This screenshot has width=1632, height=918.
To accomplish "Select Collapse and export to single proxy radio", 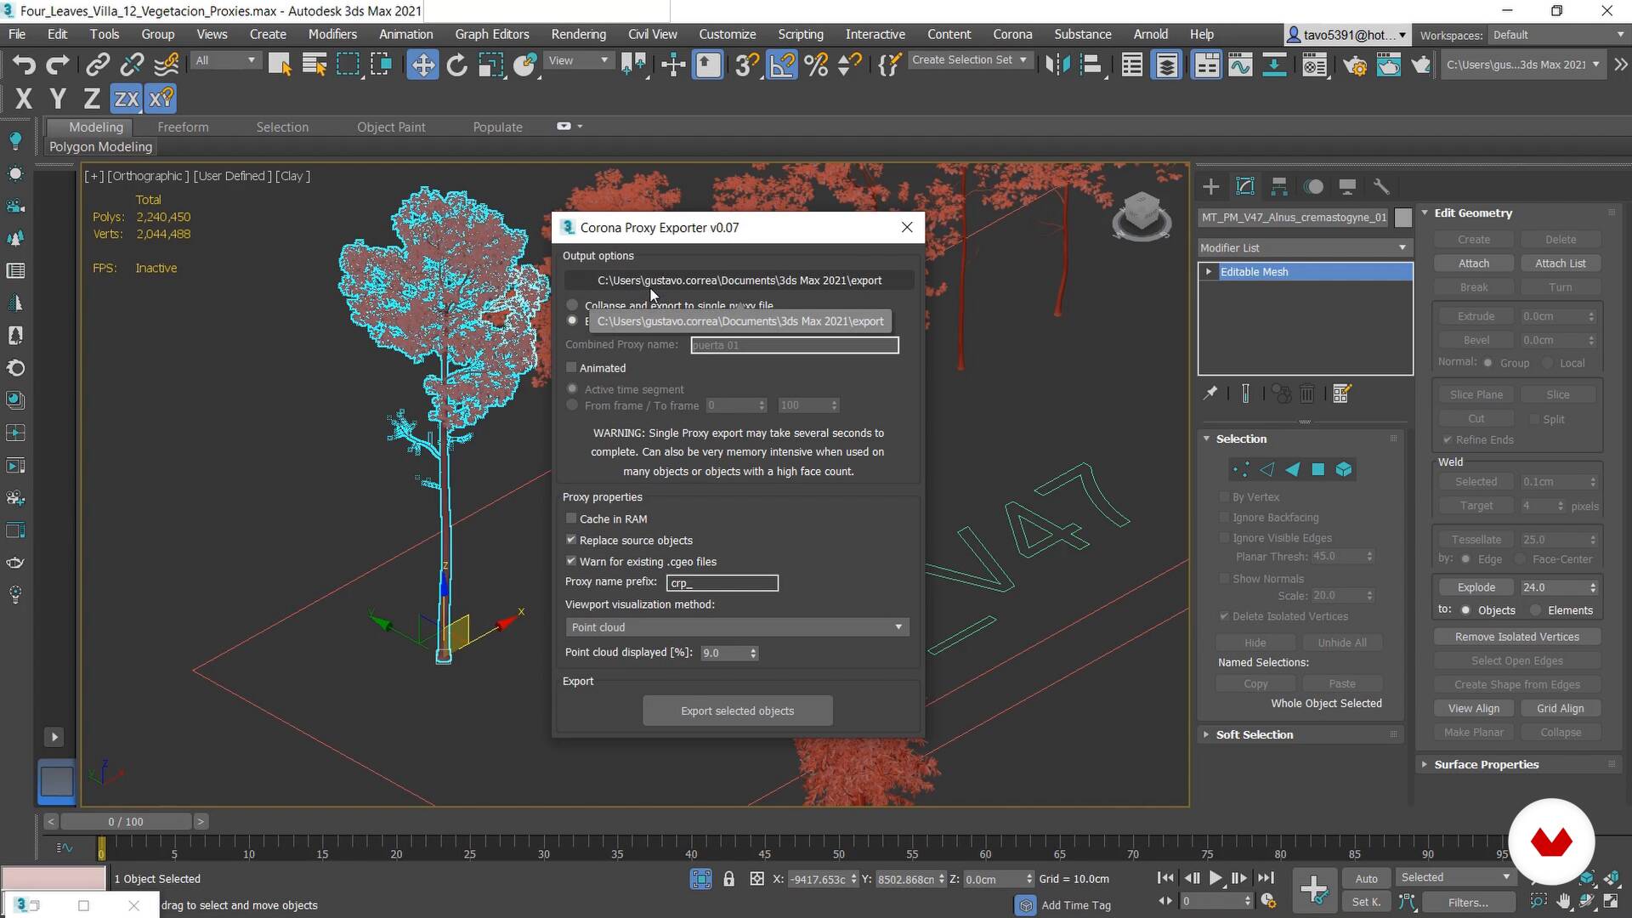I will point(572,304).
